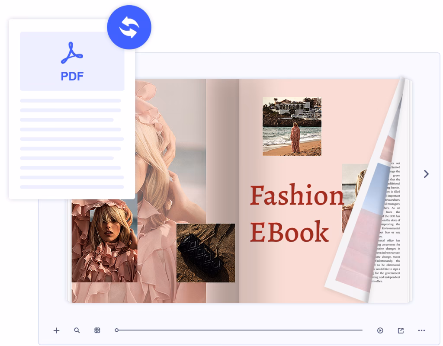Viewport: 443px width, 346px height.
Task: Click the Adobe PDF logo icon
Action: pos(72,53)
